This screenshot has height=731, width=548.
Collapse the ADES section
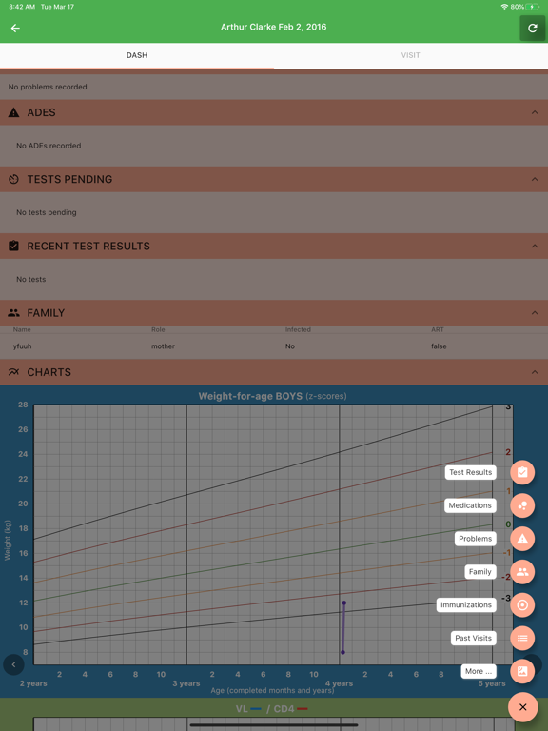point(535,112)
